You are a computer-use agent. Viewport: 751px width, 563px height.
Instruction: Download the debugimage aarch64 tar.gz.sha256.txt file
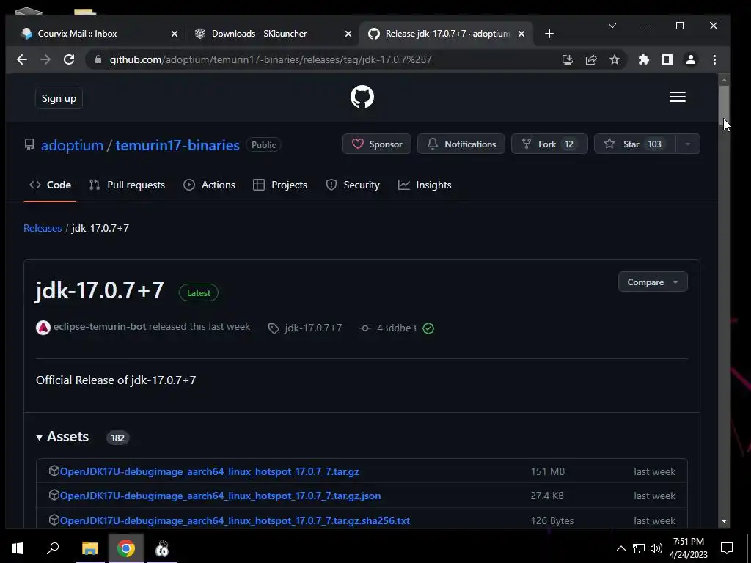point(235,520)
